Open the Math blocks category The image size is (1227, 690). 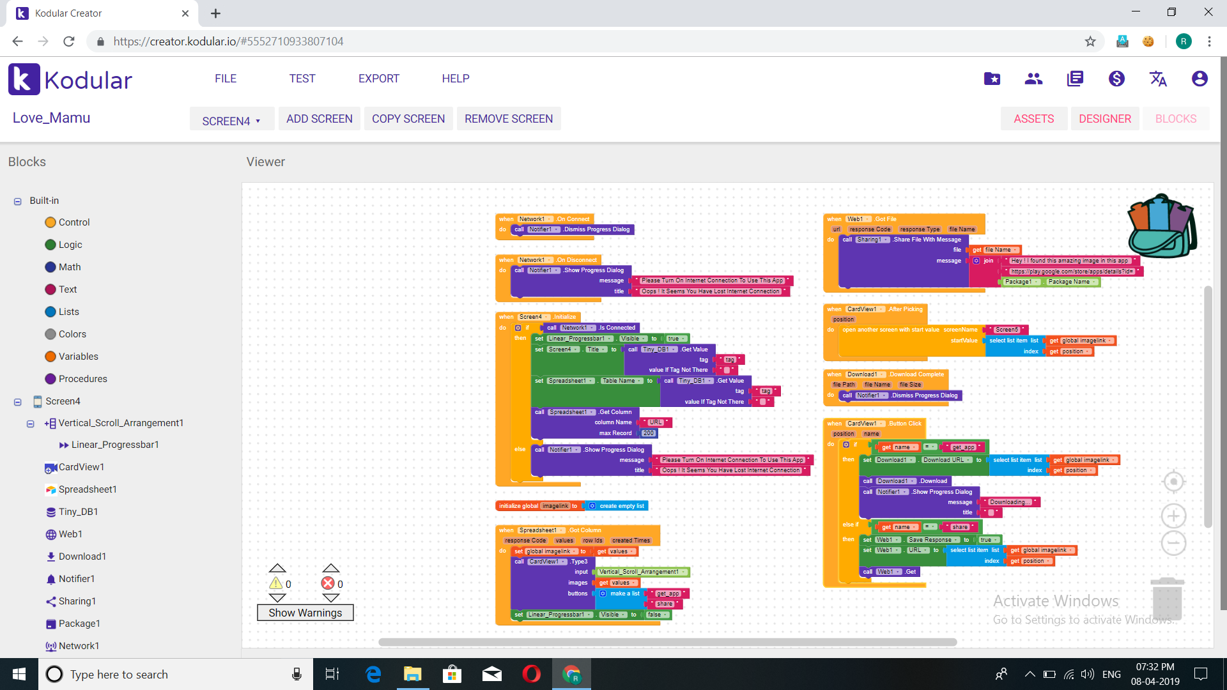63,267
